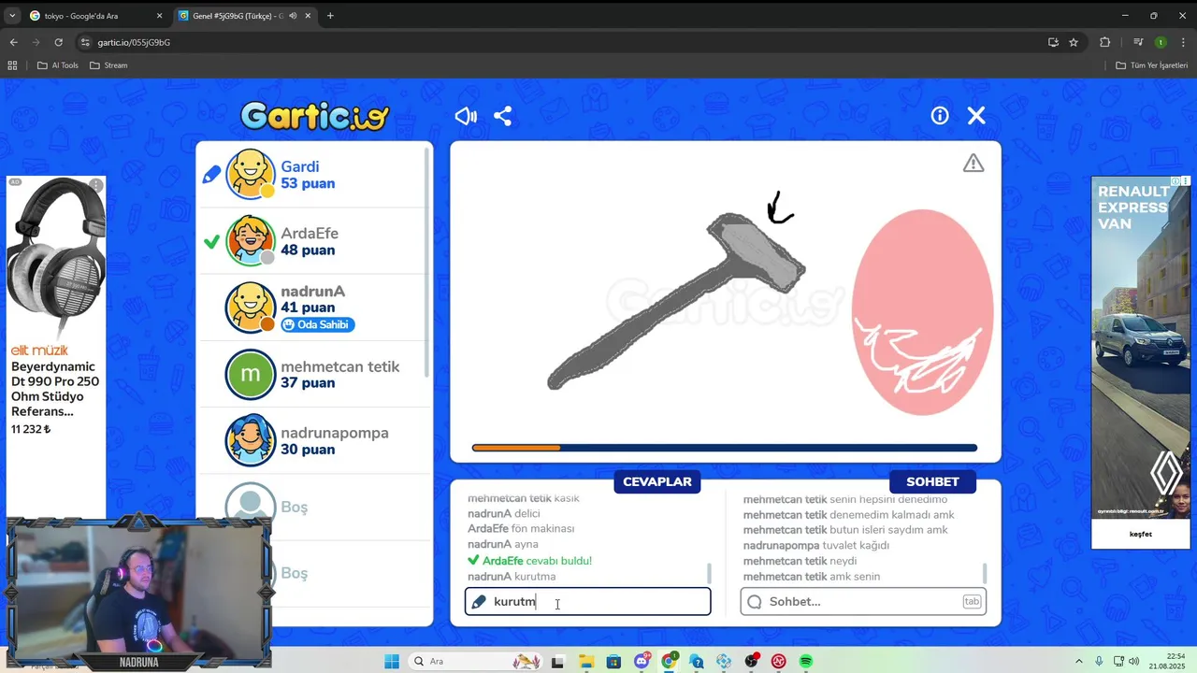Exit the room with the X icon
Viewport: 1197px width, 673px height.
[x=976, y=115]
